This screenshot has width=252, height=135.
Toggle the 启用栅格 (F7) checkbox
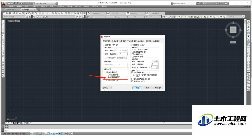coord(132,45)
